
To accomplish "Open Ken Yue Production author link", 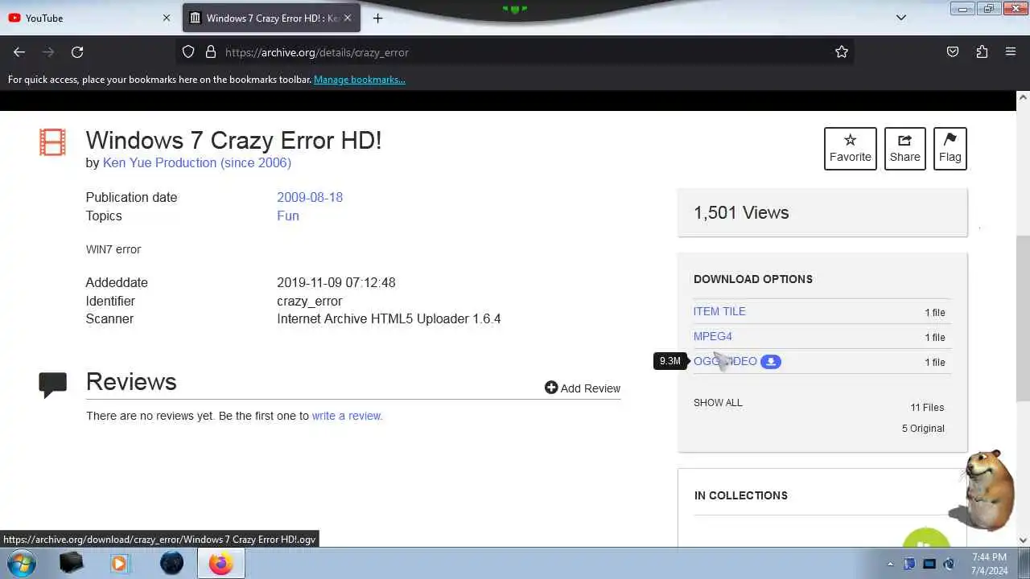I will coord(197,162).
